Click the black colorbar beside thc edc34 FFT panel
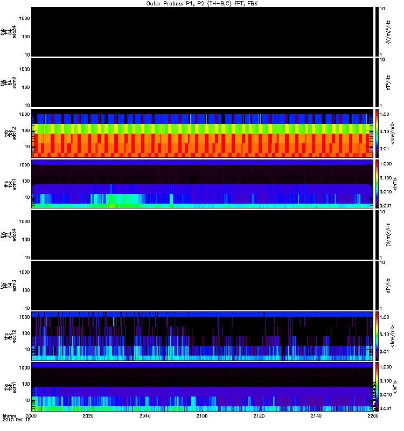404x431 pixels. pyautogui.click(x=377, y=235)
